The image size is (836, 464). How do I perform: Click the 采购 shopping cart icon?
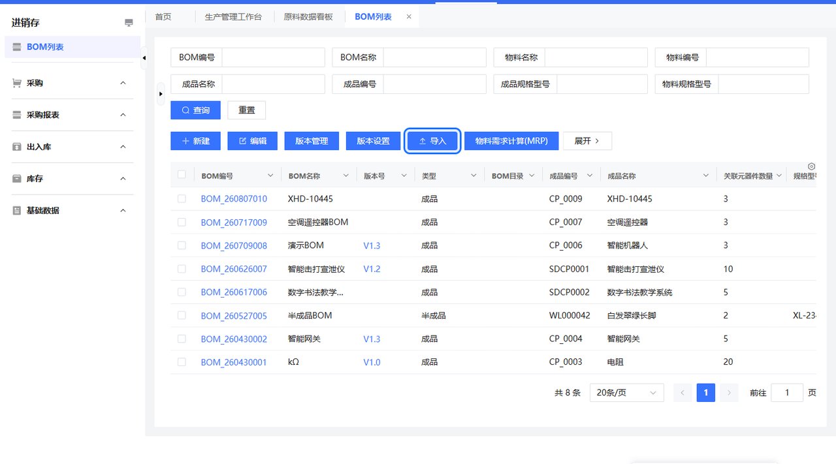16,84
